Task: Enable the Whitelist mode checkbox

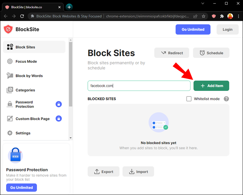Action: coord(189,99)
